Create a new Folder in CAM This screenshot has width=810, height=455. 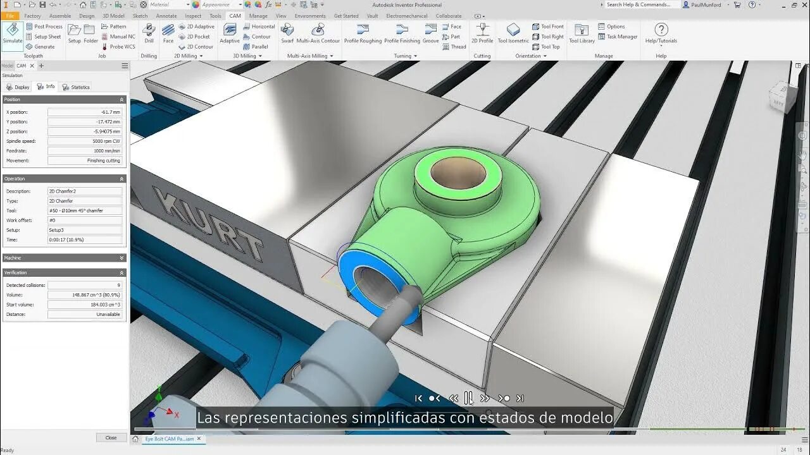91,33
